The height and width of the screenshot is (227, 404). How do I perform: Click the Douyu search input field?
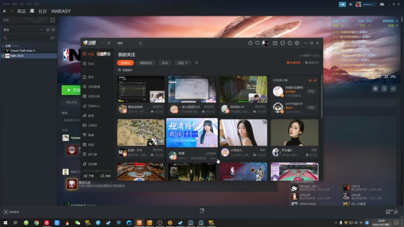coord(127,43)
